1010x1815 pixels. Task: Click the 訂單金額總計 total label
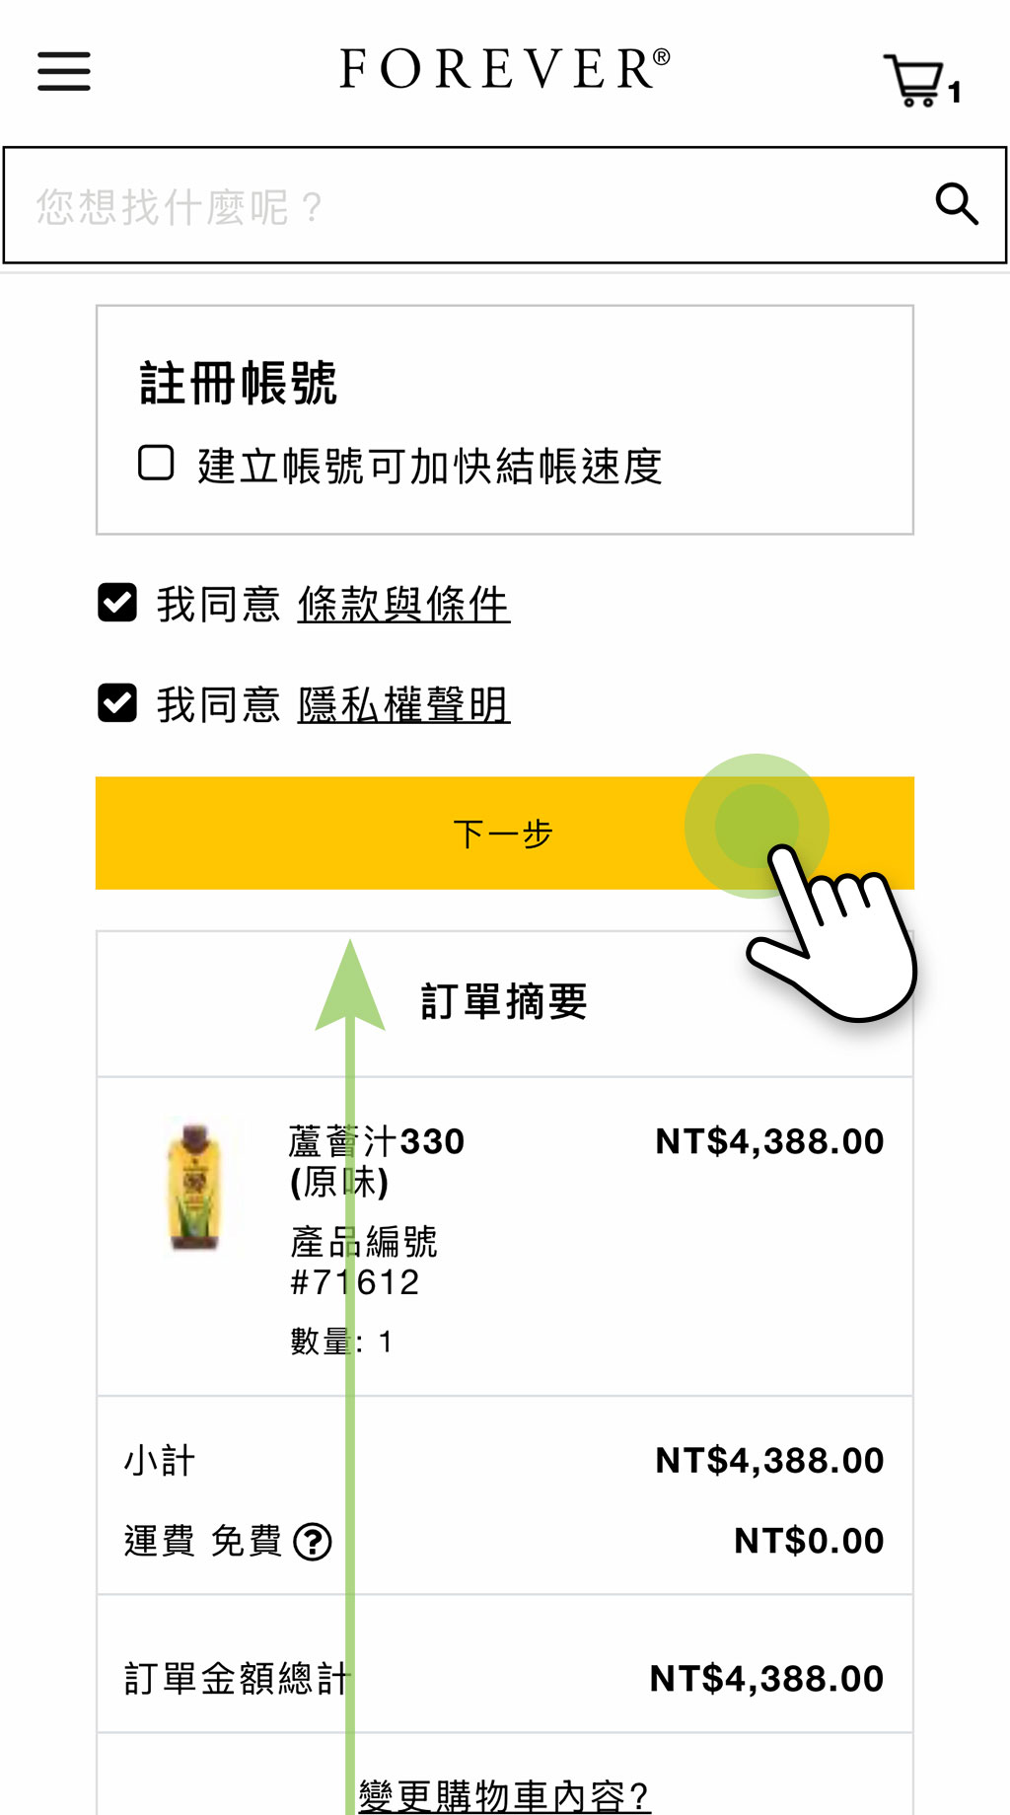click(237, 1678)
